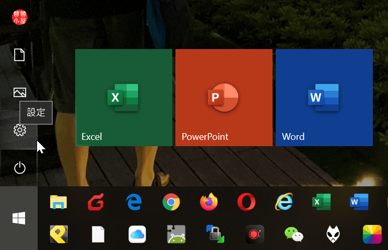Open the Word tile
Image resolution: width=388 pixels, height=250 pixels.
324,98
